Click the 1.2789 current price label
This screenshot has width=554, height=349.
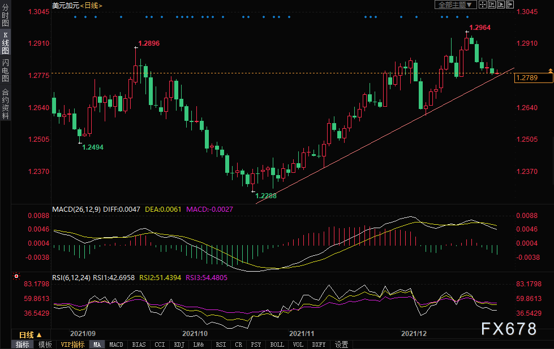tap(533, 78)
